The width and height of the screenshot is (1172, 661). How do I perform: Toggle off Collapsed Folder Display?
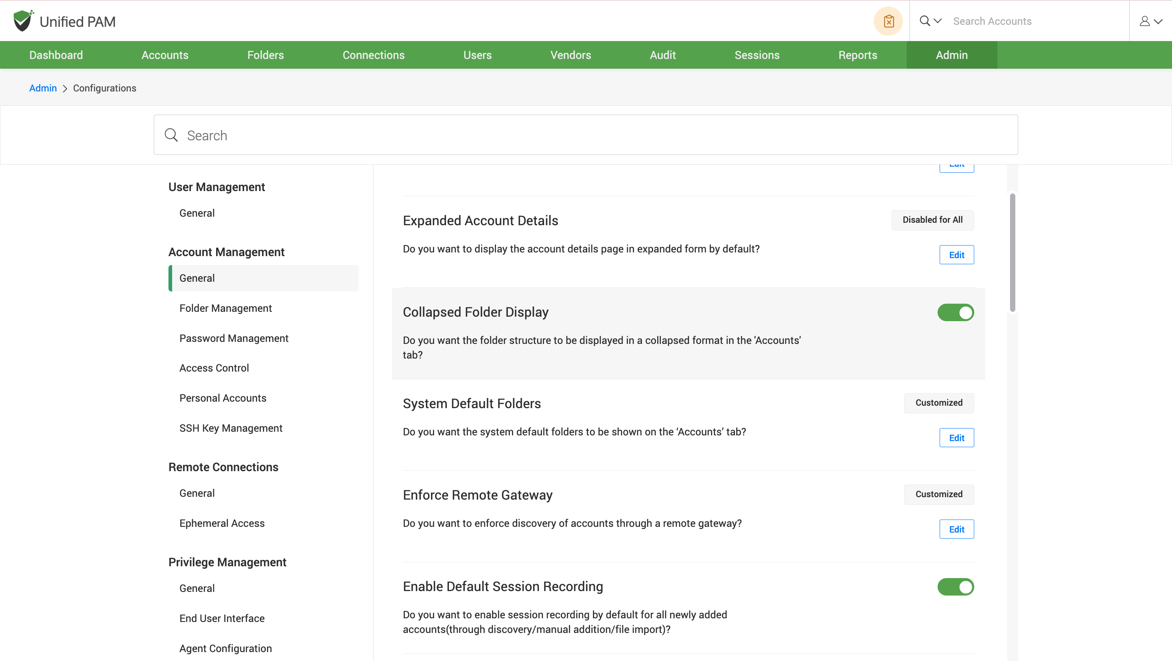(956, 312)
